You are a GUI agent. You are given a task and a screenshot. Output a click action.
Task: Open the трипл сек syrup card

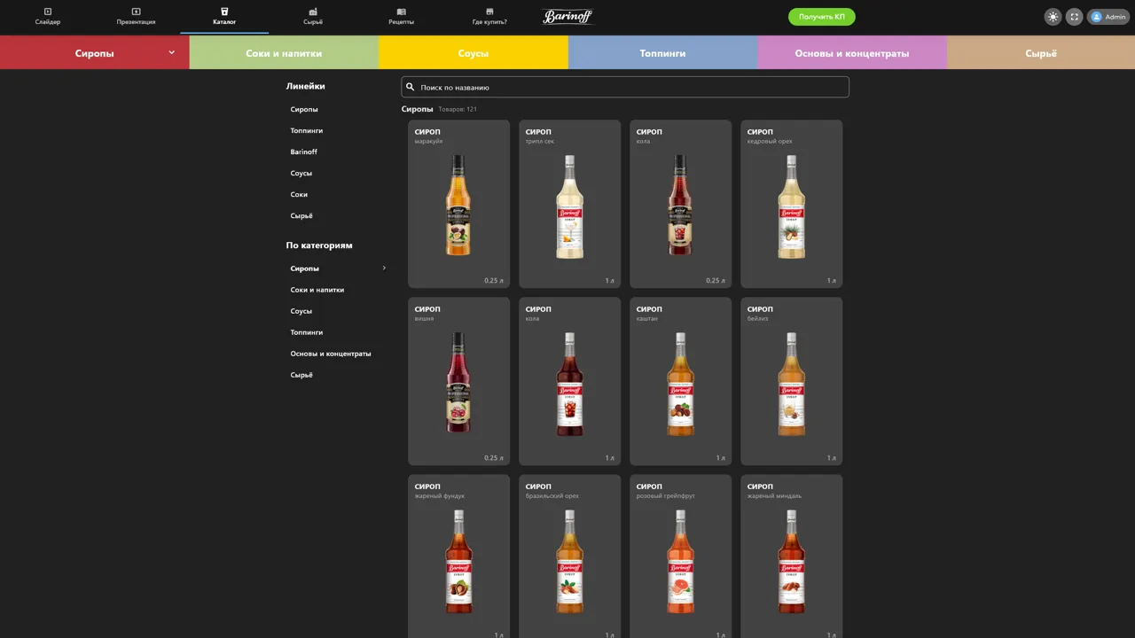click(x=569, y=204)
